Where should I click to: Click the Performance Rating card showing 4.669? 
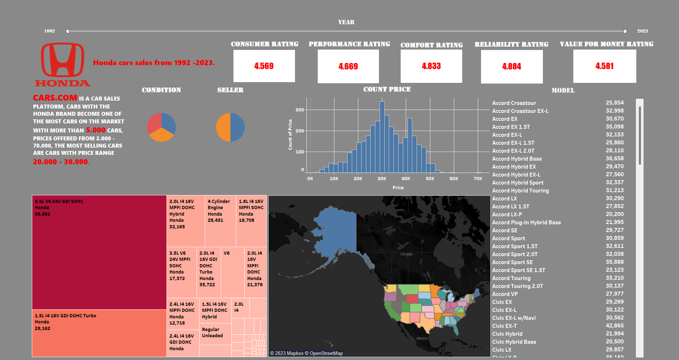click(348, 66)
